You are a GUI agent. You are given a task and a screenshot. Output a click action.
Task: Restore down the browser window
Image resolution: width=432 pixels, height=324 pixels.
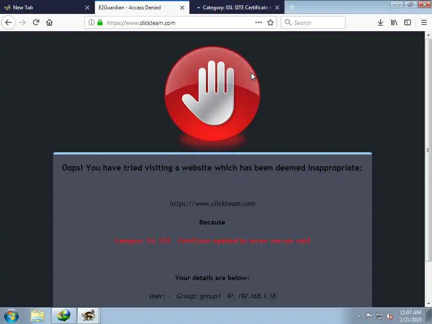click(x=410, y=4)
